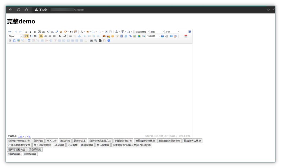Click inside the editor text area
This screenshot has width=281, height=168.
[x=100, y=89]
